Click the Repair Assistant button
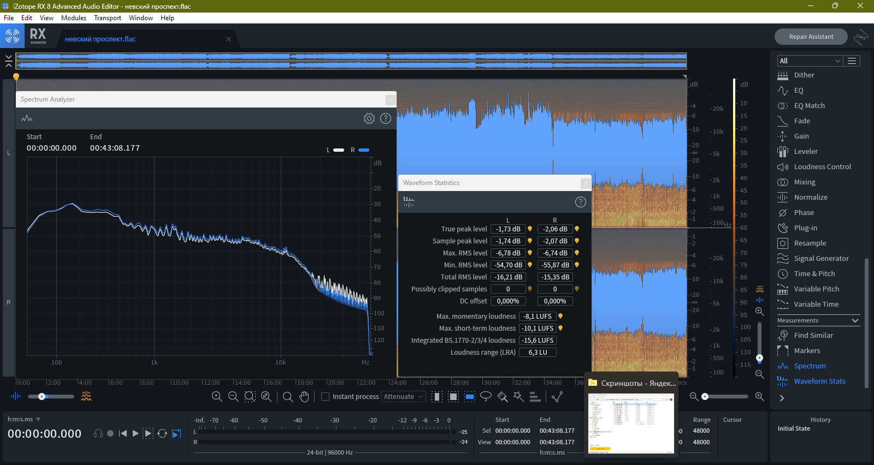This screenshot has width=874, height=465. coord(811,37)
